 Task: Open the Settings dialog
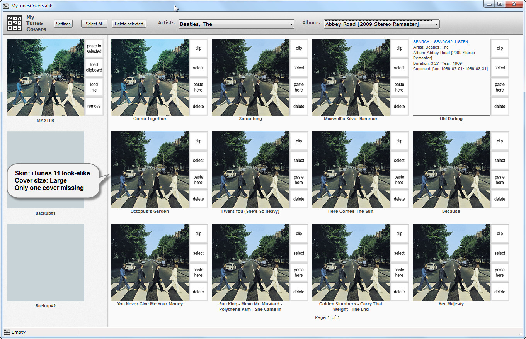63,24
